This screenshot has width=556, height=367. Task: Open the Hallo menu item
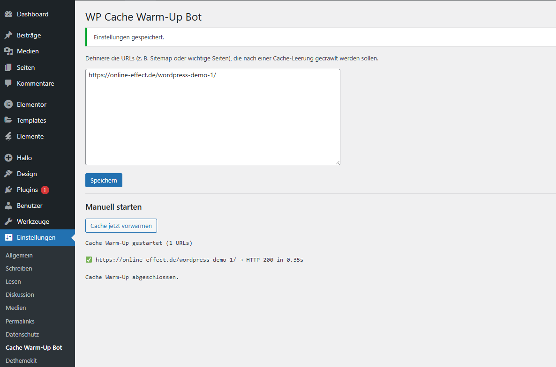24,158
